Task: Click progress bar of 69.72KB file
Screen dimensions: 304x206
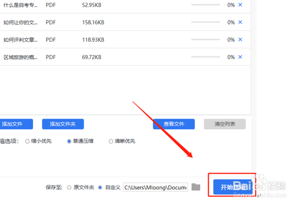Action: click(x=205, y=57)
